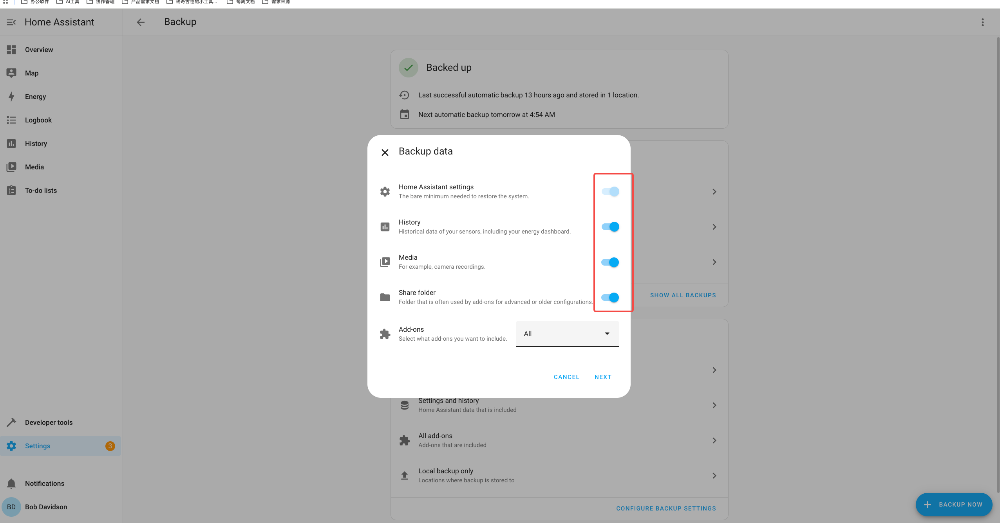Click Cancel in the Backup data dialog

(566, 377)
